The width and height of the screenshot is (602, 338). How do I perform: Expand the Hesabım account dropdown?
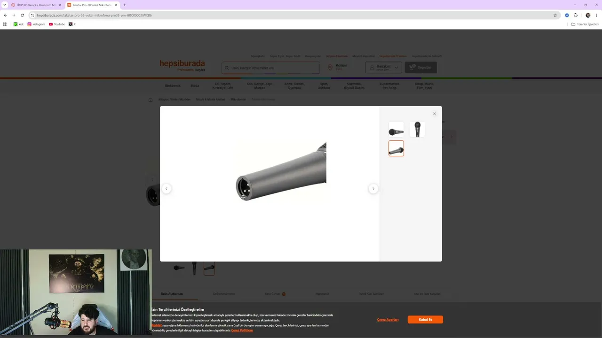pyautogui.click(x=384, y=67)
